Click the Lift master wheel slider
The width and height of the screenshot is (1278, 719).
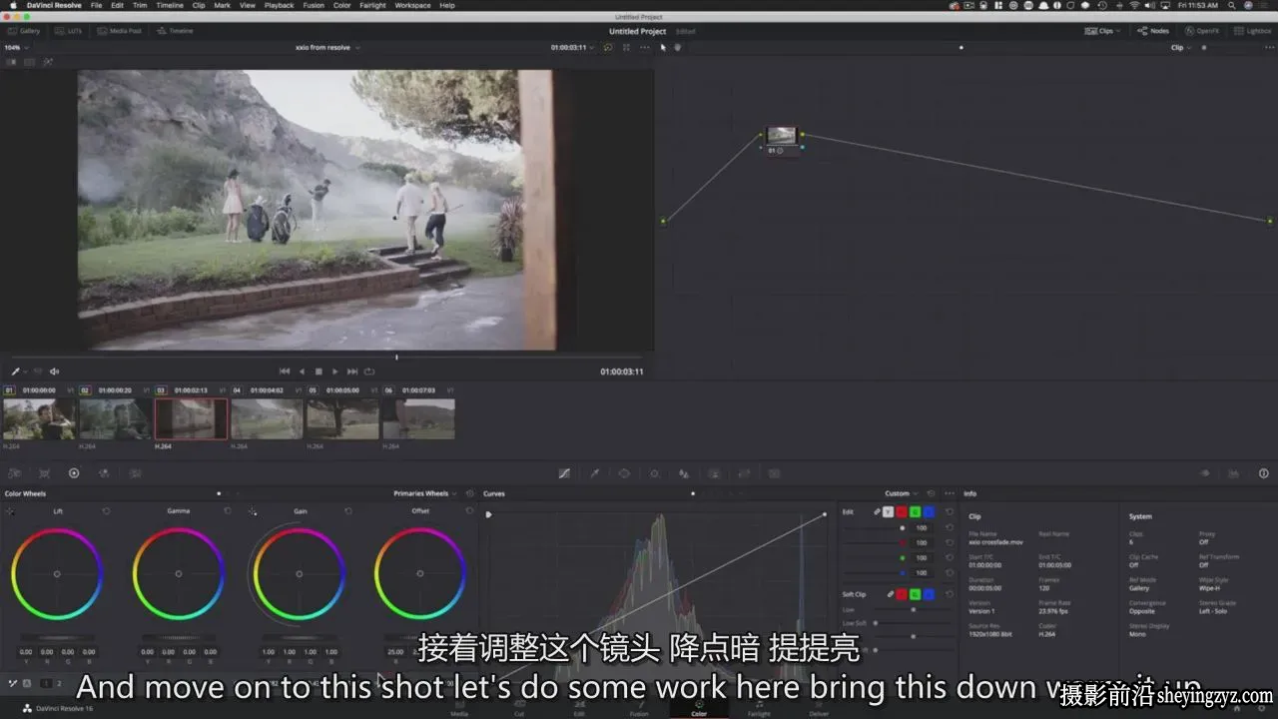[x=57, y=637]
